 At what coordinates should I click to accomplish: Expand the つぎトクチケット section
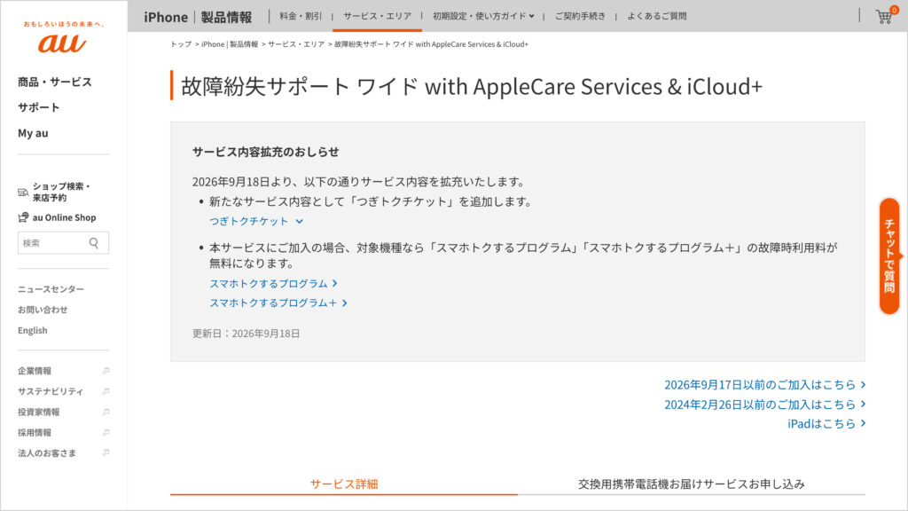point(256,221)
